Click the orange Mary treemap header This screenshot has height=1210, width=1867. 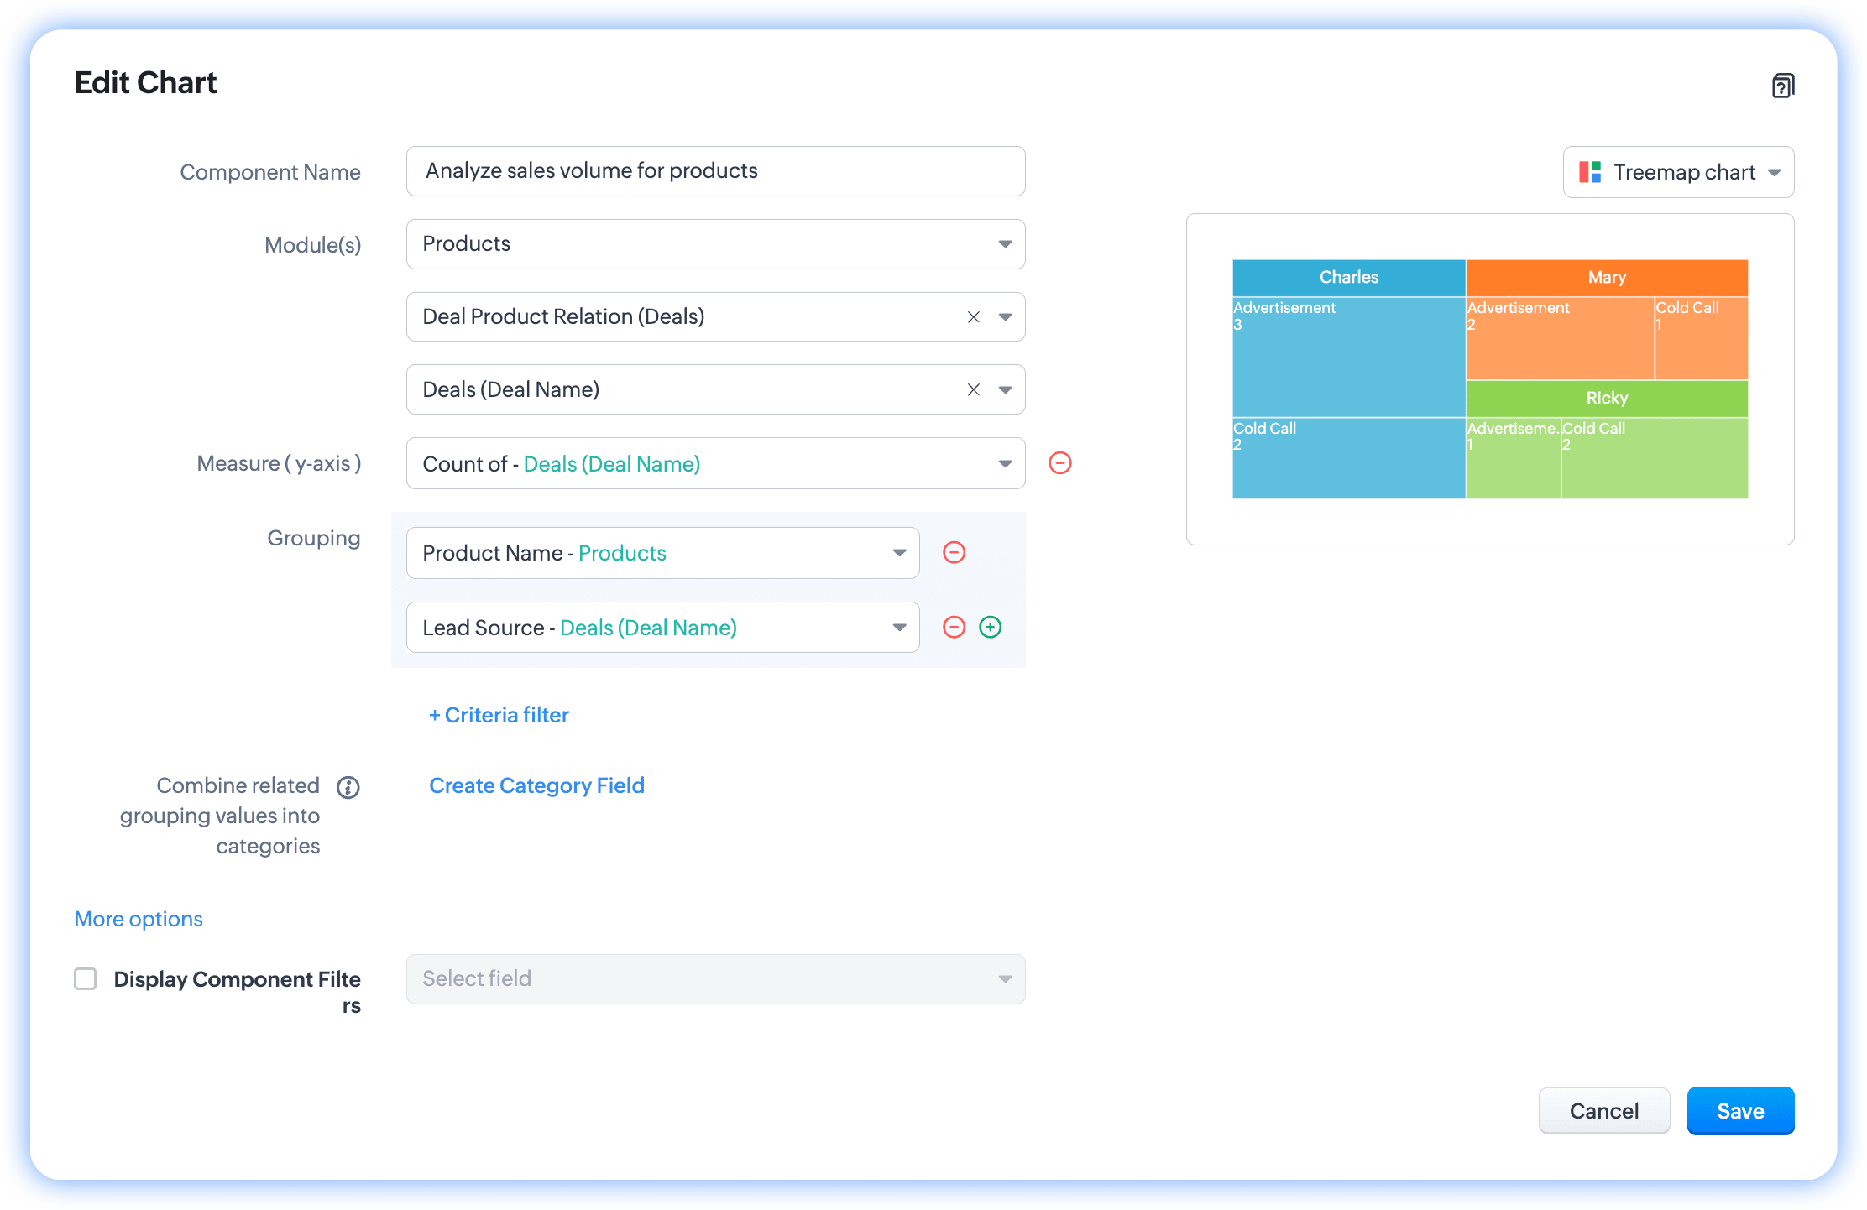[1607, 277]
